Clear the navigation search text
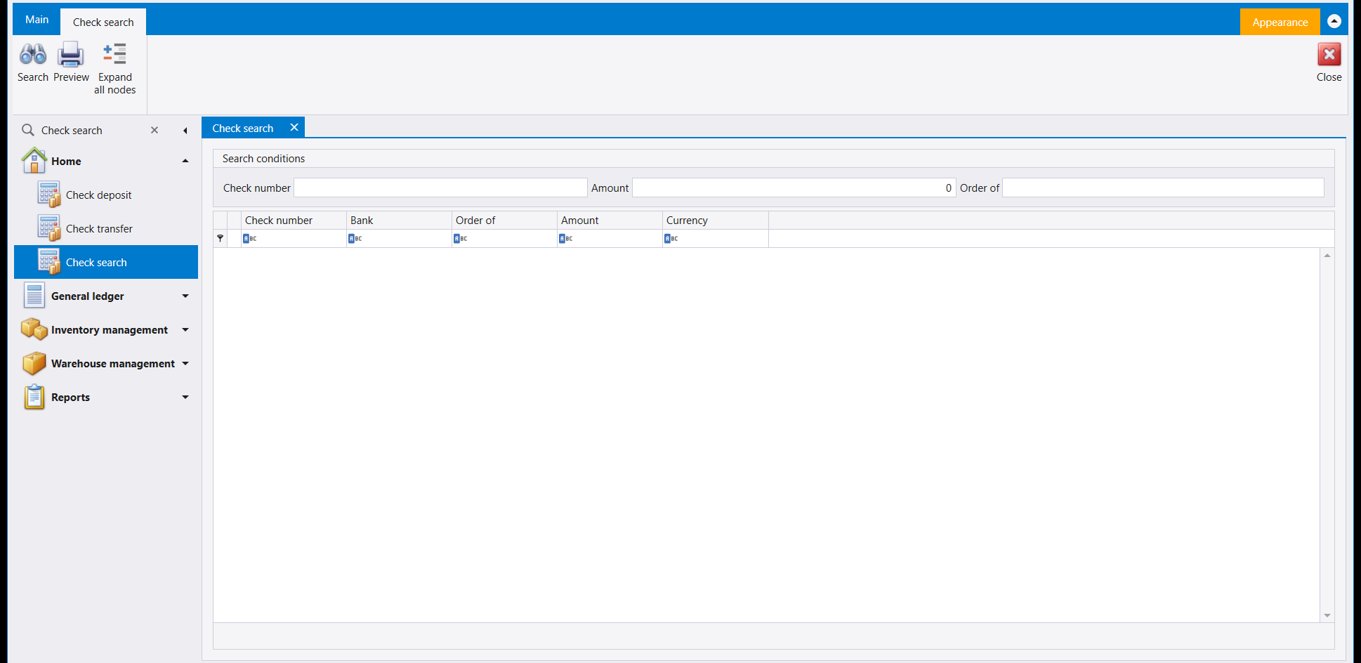This screenshot has height=663, width=1361. pyautogui.click(x=154, y=130)
